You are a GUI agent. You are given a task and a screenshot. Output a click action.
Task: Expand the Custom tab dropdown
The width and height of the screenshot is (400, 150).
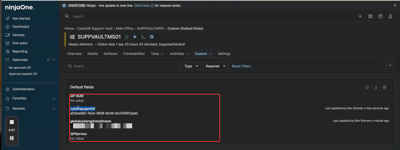tap(204, 54)
